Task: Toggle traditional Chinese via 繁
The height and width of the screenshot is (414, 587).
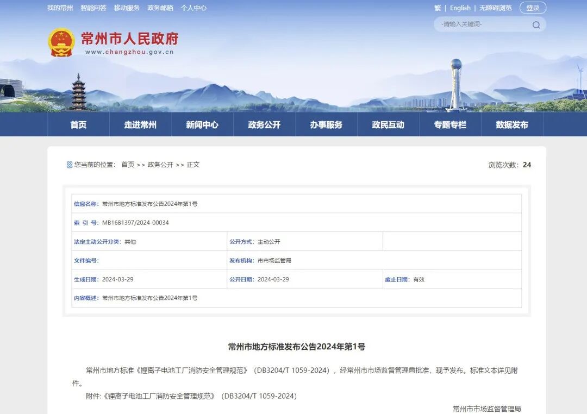Action: click(x=437, y=8)
